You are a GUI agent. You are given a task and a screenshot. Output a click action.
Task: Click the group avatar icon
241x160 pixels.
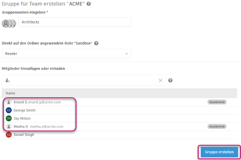click(x=9, y=23)
